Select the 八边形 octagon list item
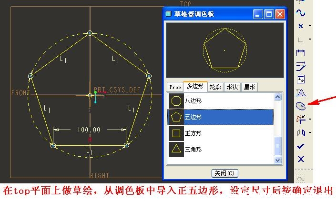336x201 pixels. 221,101
